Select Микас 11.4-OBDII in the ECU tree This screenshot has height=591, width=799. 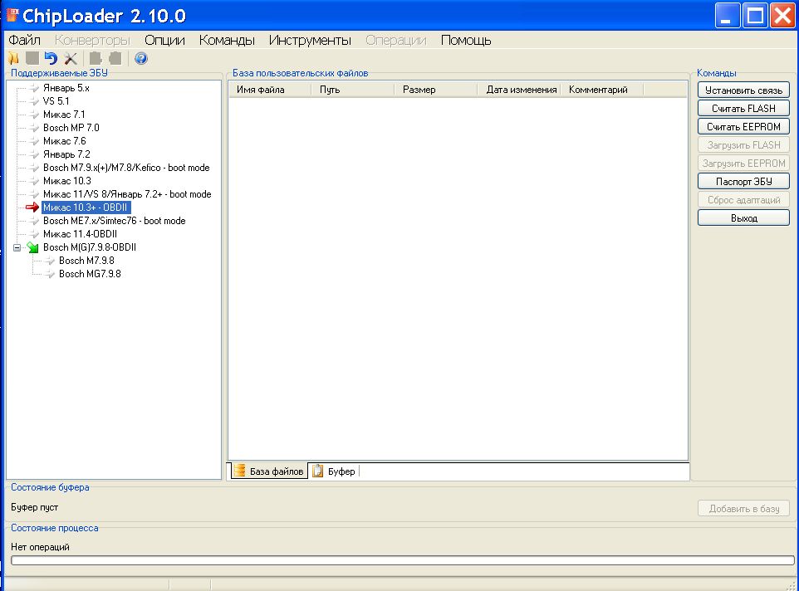tap(80, 234)
